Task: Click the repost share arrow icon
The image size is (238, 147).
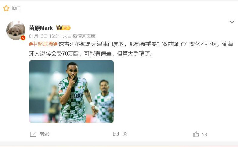Action: point(33,134)
